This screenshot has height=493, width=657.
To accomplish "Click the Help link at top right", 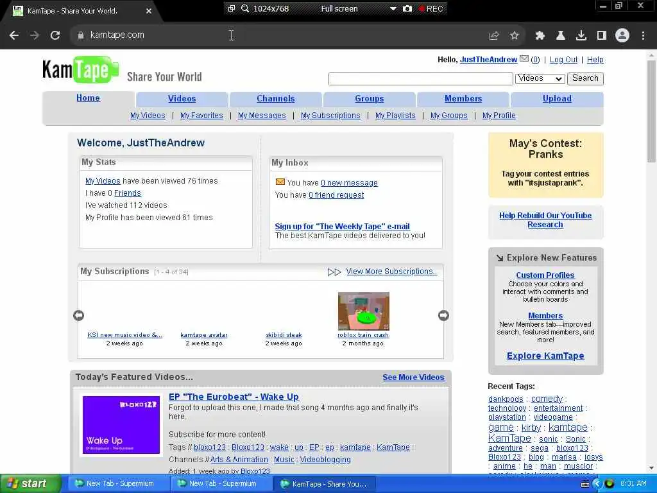I will click(595, 60).
